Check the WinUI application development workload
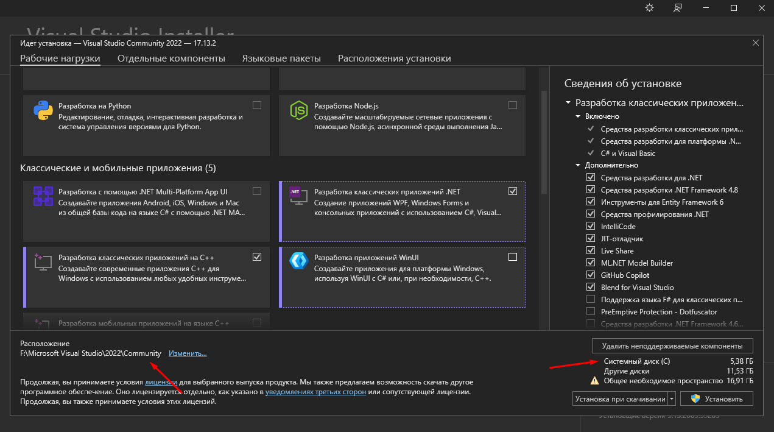 pos(513,257)
